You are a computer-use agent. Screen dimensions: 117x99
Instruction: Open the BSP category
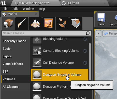pos(6,72)
